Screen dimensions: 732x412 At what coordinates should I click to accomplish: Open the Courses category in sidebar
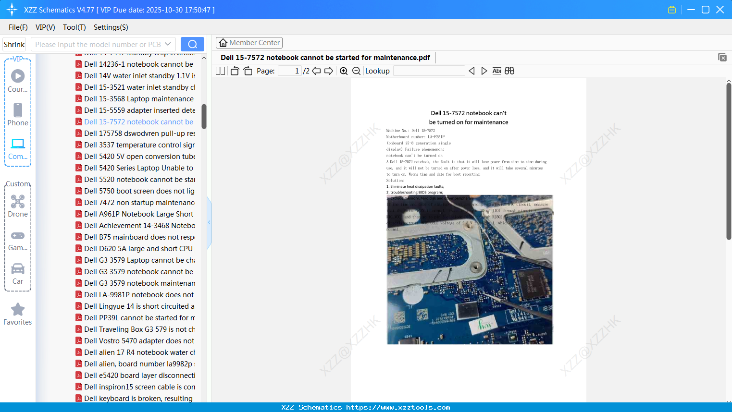point(18,81)
